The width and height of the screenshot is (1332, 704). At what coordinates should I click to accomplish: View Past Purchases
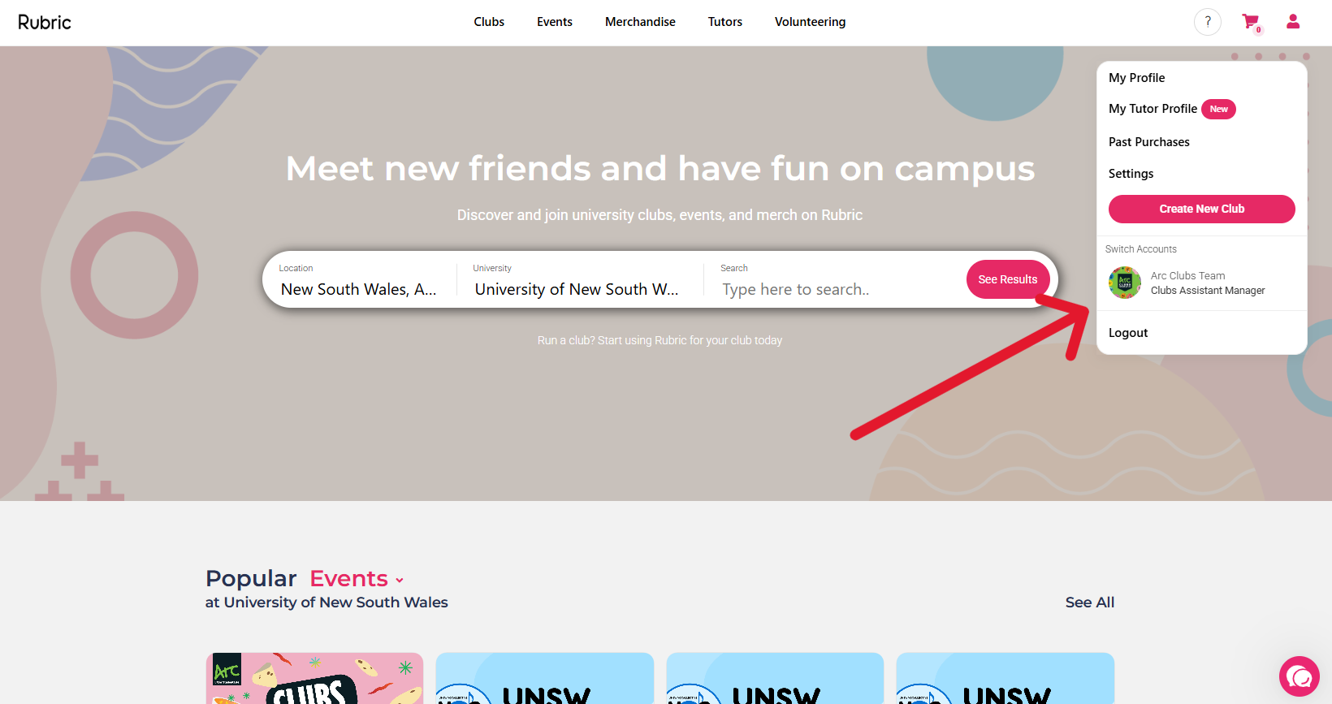pos(1149,142)
